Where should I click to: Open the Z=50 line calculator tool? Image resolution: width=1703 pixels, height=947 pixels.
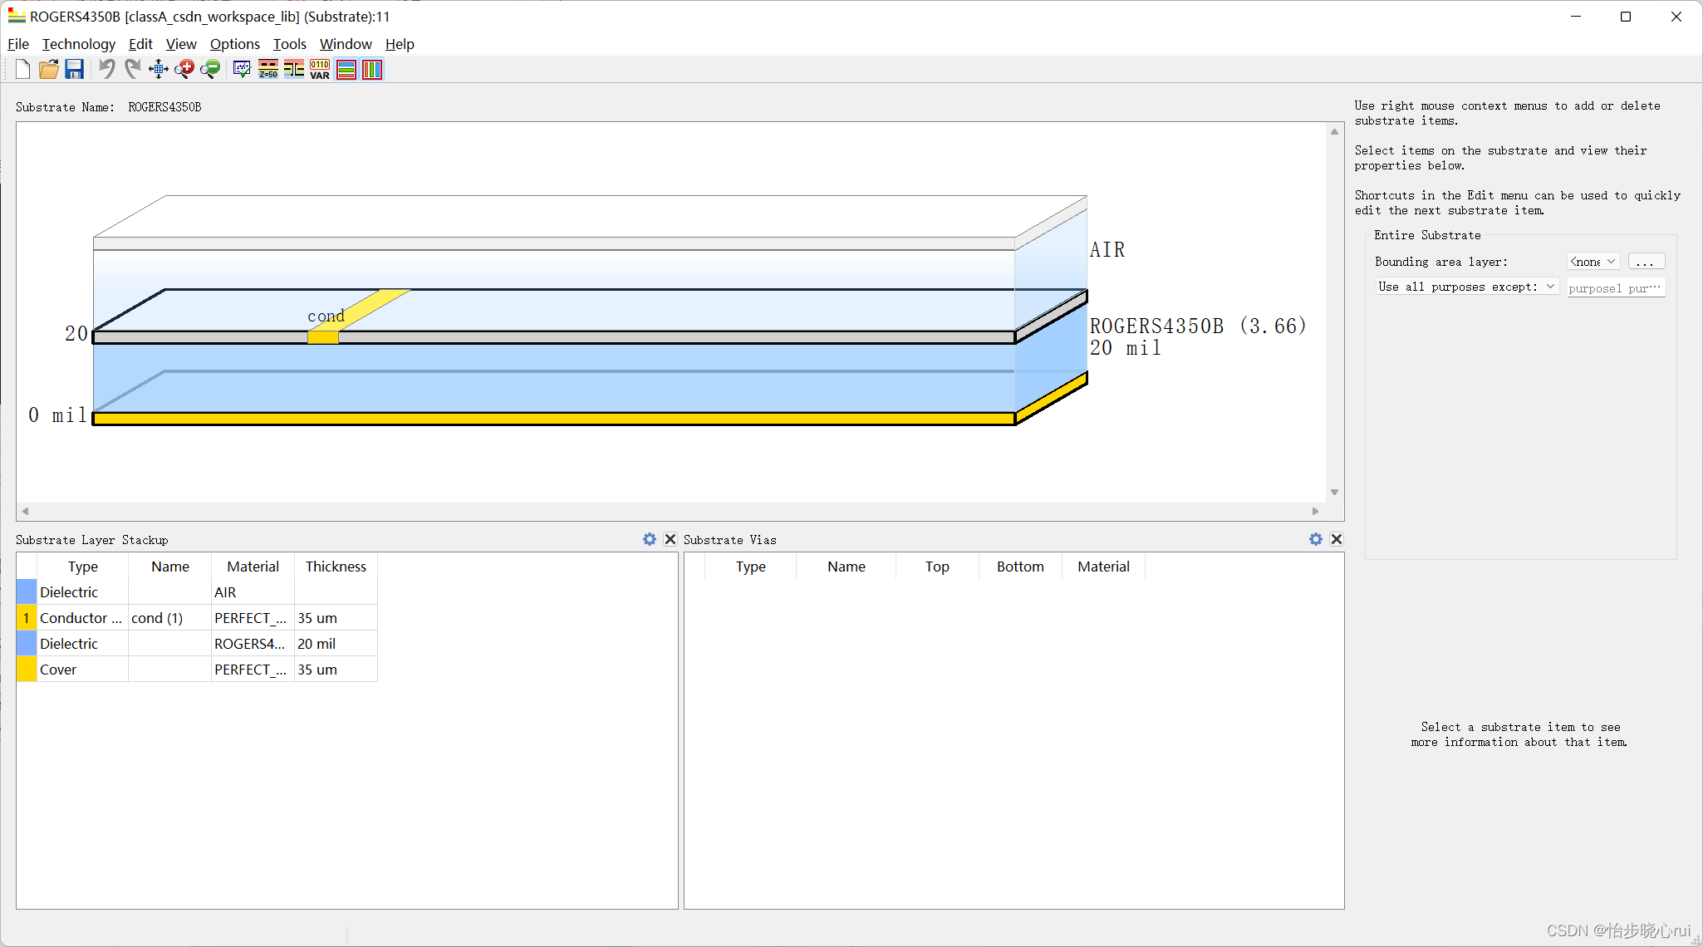[x=268, y=70]
